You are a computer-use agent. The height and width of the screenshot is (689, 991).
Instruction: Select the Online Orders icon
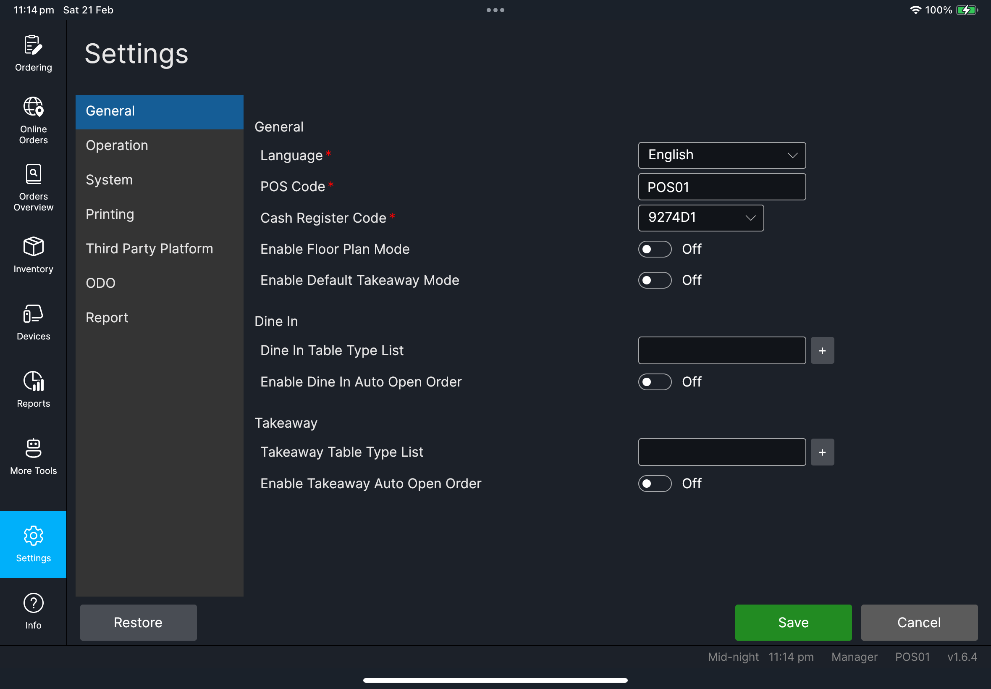click(33, 120)
